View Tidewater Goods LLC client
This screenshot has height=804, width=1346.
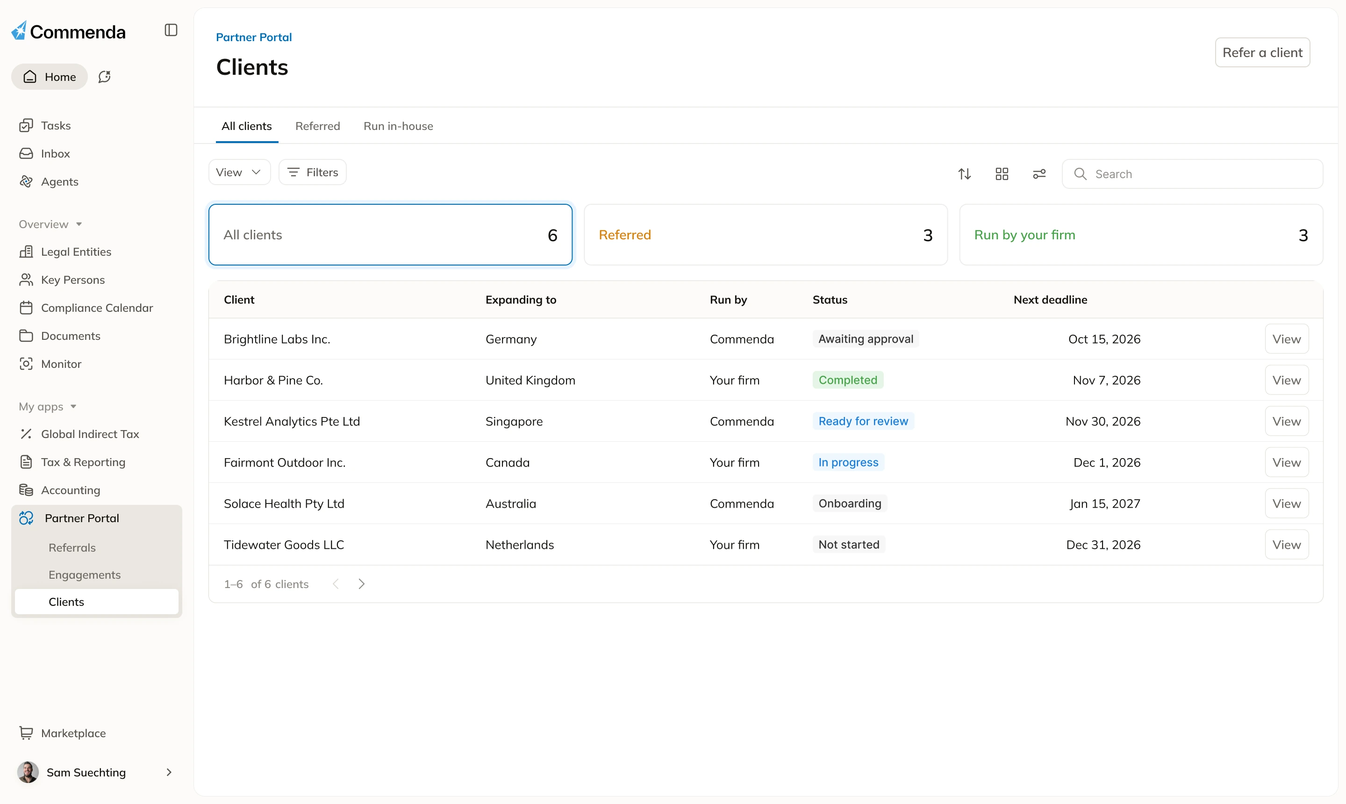click(x=1287, y=546)
